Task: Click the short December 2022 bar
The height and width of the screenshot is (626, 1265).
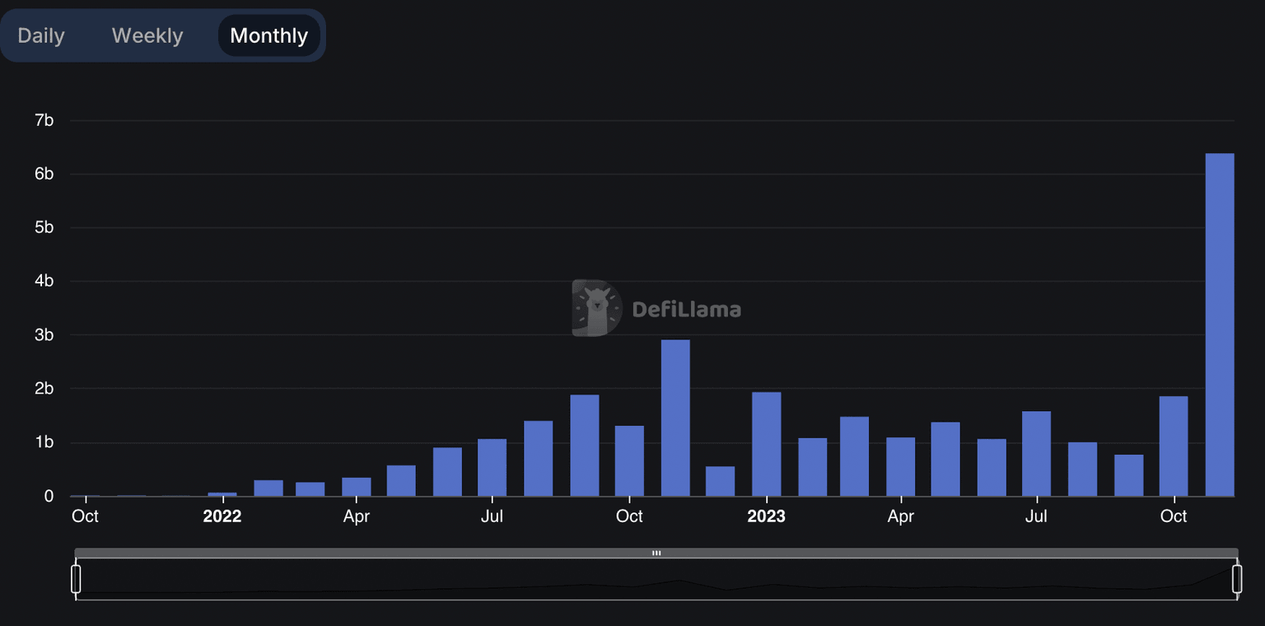Action: point(721,481)
